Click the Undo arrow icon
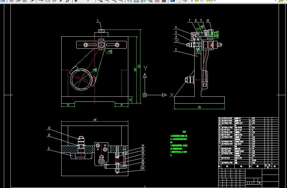Image resolution: width=287 pixels, height=188 pixels. [76, 1]
